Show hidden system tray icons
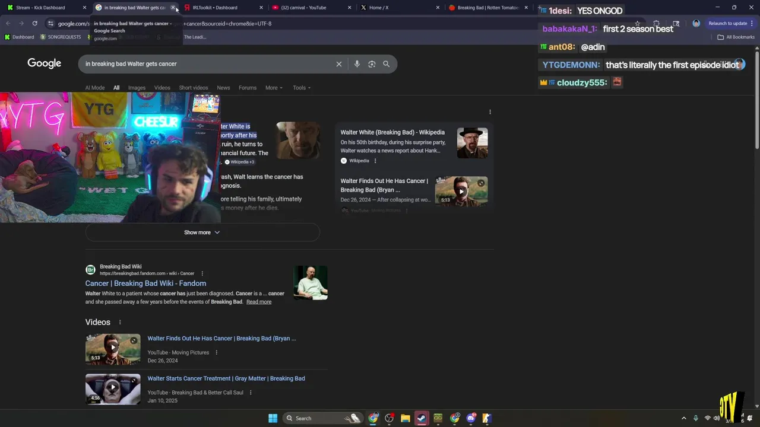The width and height of the screenshot is (760, 427). pos(683,418)
